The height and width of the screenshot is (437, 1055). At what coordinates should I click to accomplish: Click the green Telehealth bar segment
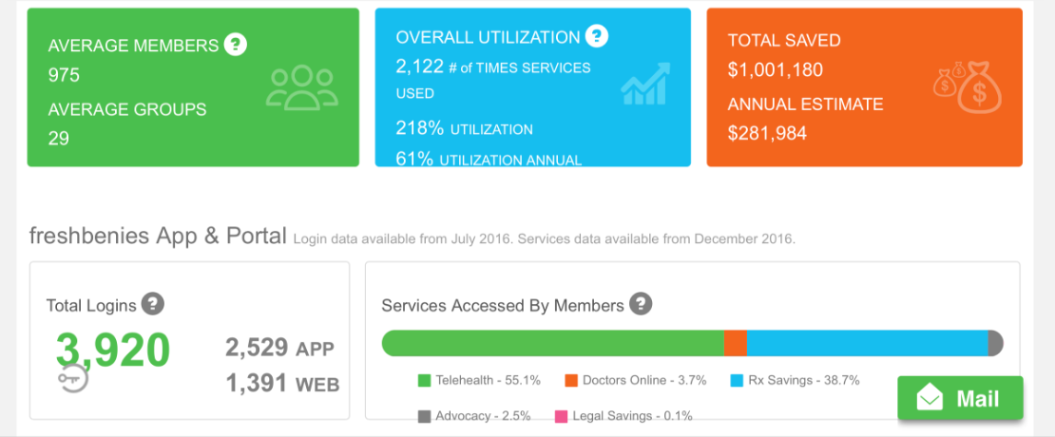(551, 343)
